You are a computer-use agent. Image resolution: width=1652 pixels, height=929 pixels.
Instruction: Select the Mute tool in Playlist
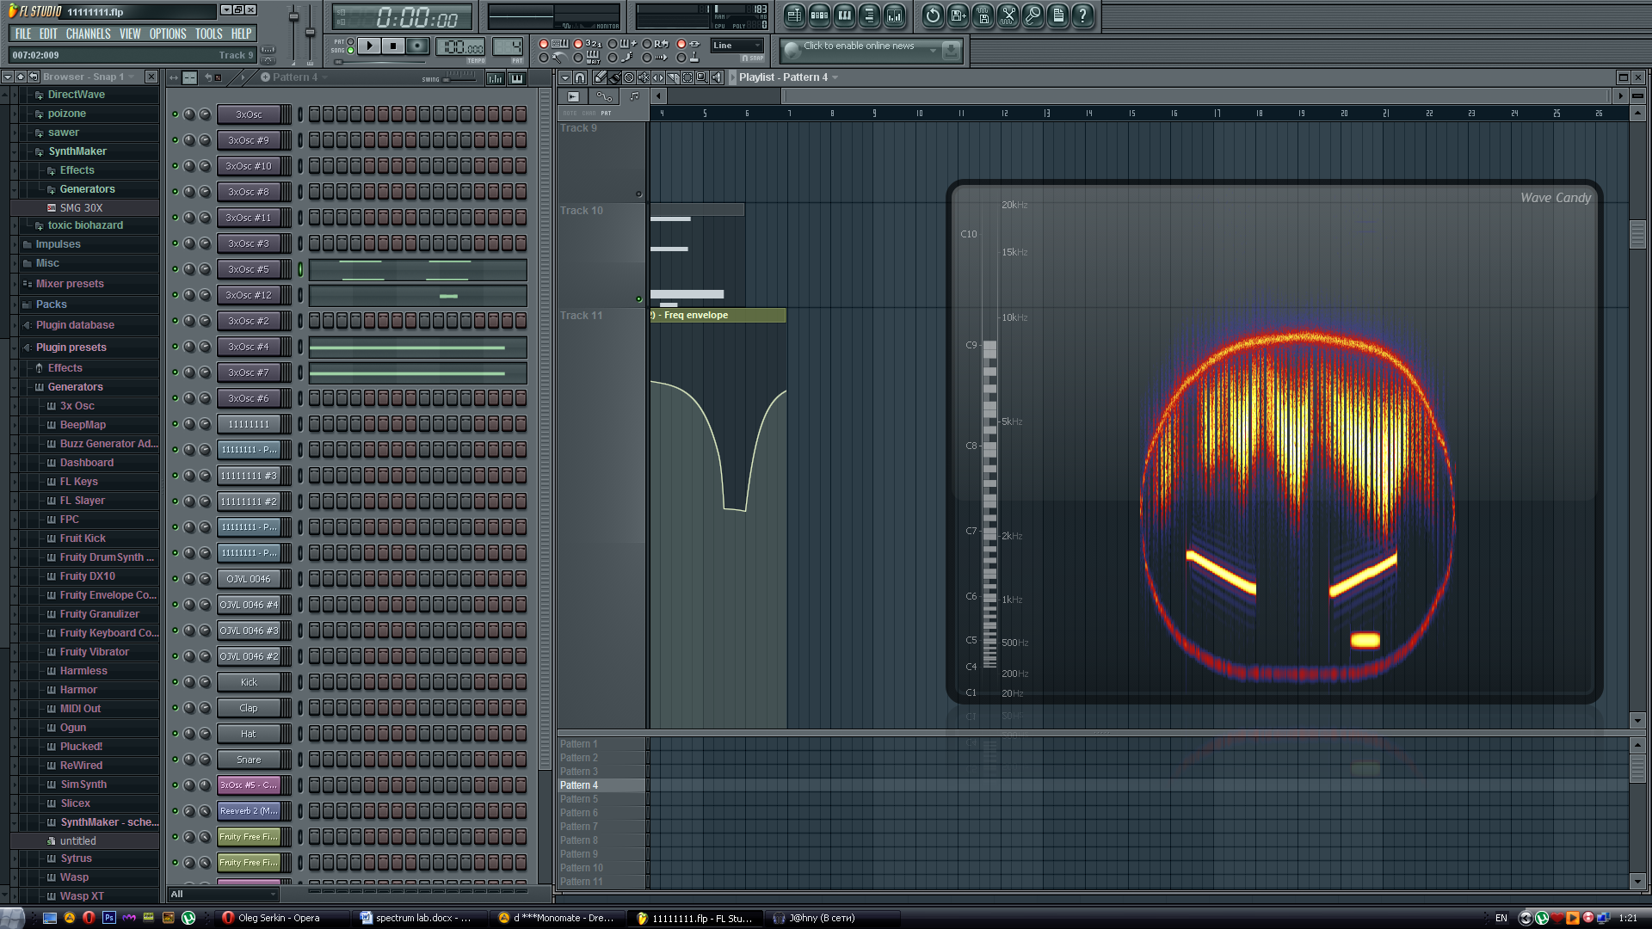point(644,77)
